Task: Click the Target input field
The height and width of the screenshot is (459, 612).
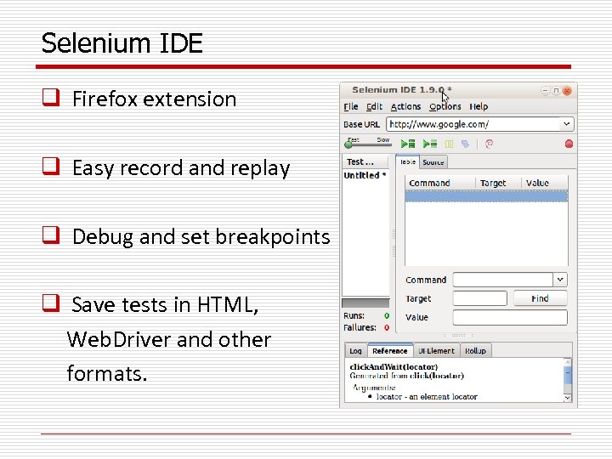Action: pyautogui.click(x=479, y=298)
